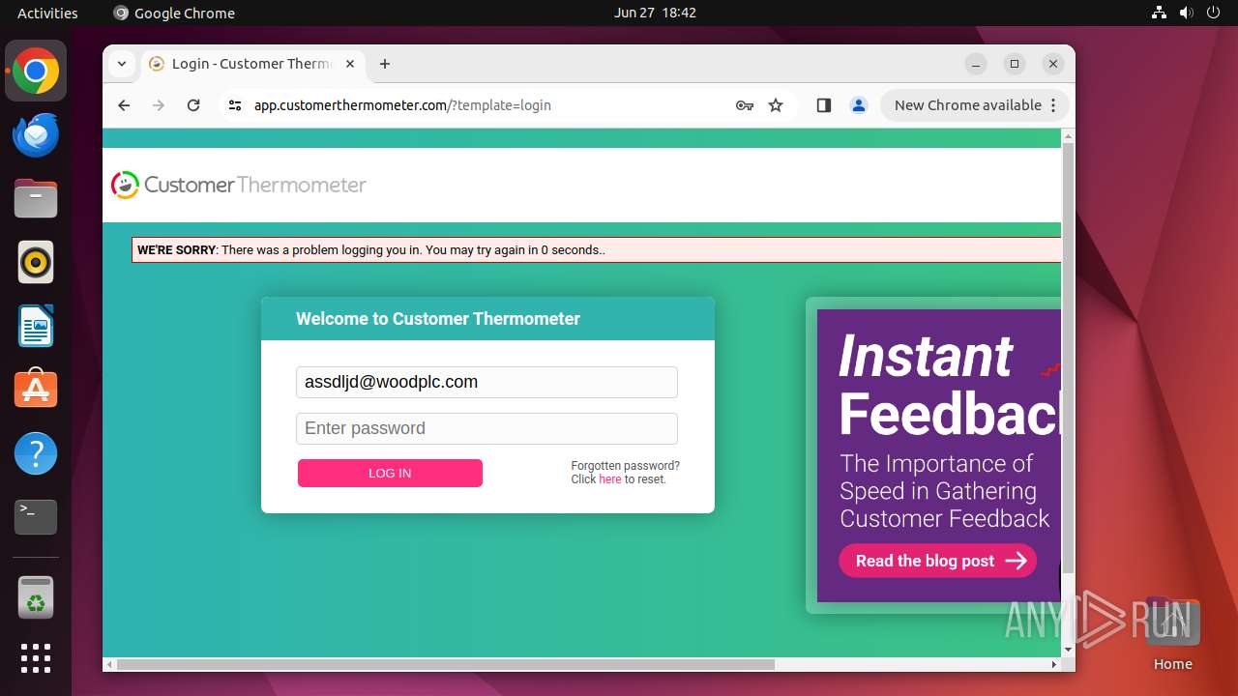
Task: Click the horizontal page scrollbar
Action: point(446,664)
